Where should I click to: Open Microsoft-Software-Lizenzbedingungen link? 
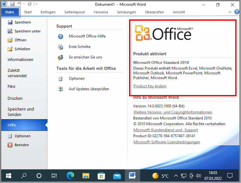pyautogui.click(x=166, y=142)
